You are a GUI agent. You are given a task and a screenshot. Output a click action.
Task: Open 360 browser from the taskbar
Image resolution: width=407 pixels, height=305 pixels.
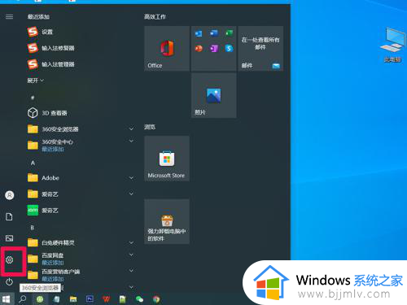tap(40, 299)
